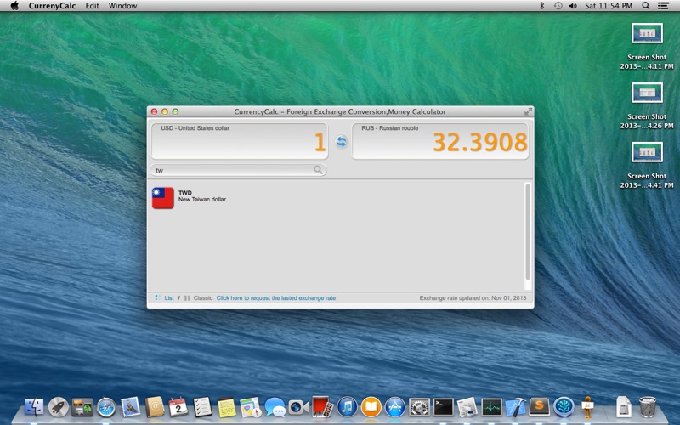Open Activity Monitor from the Dock

(x=491, y=407)
